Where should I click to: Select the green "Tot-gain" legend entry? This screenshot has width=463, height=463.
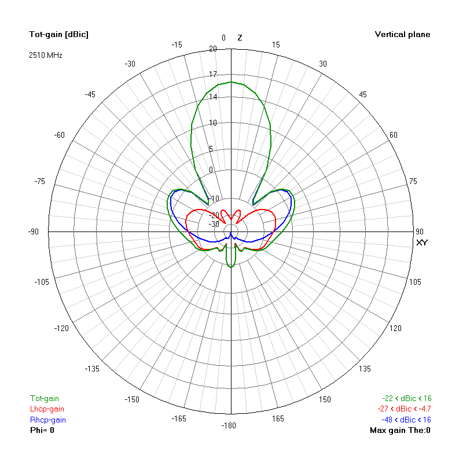(x=45, y=398)
